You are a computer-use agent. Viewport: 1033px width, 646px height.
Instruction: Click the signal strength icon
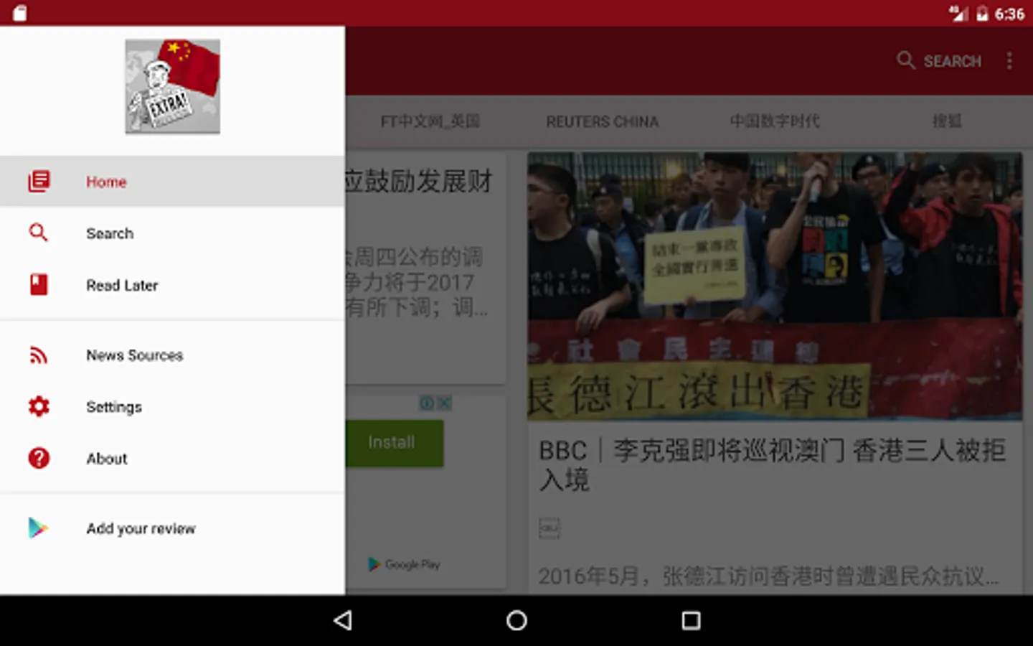point(959,14)
